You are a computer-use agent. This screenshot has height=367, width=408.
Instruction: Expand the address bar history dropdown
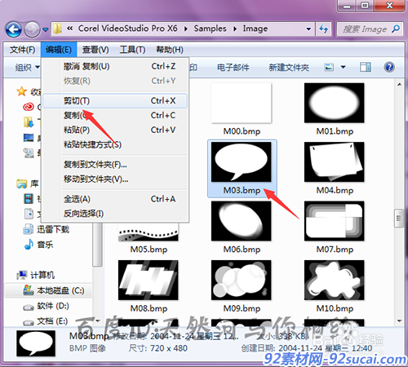pos(308,29)
